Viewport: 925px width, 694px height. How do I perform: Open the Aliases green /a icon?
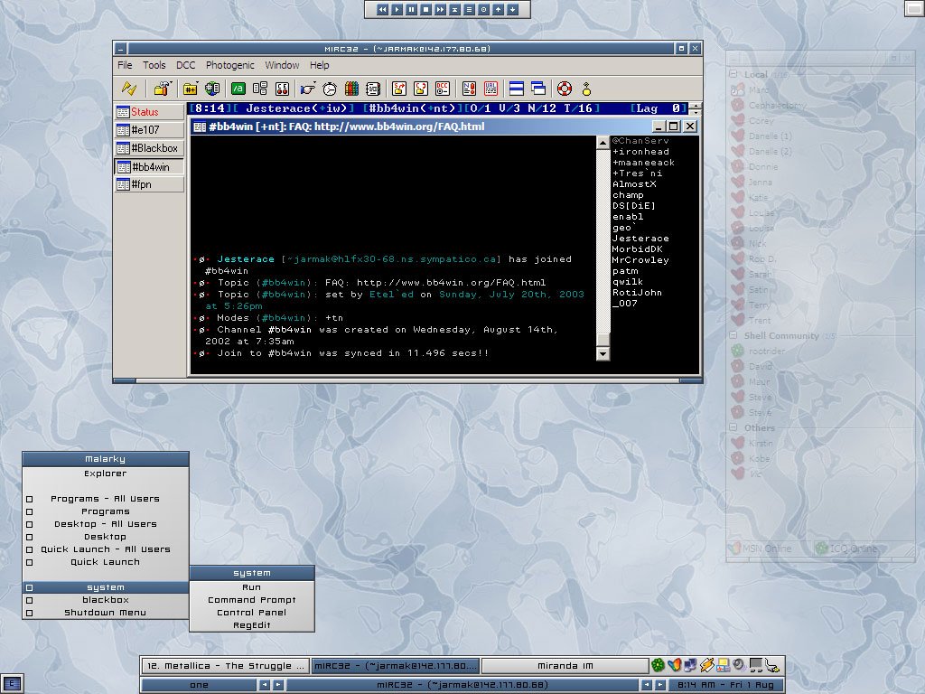(238, 89)
